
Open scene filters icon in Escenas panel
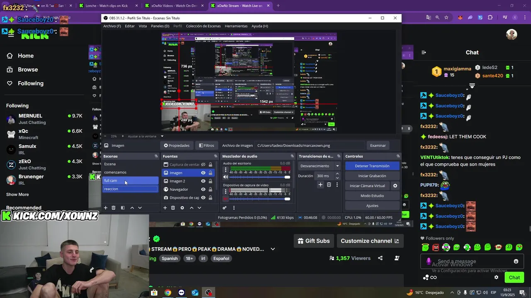click(x=122, y=208)
